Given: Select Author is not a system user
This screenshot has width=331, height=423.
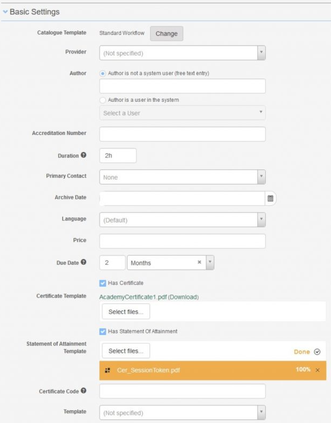Looking at the screenshot, I should click(x=103, y=73).
